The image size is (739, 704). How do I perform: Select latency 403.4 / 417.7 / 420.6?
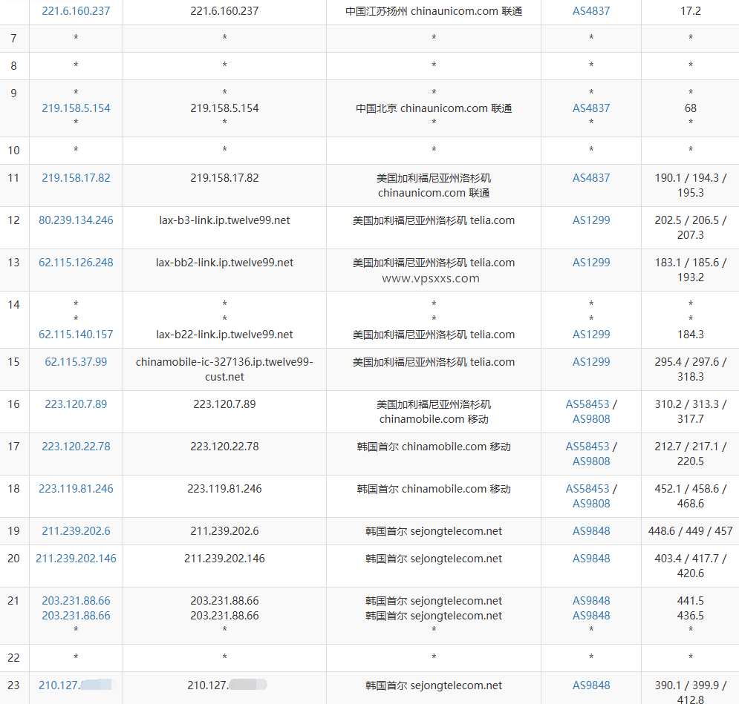pyautogui.click(x=691, y=566)
